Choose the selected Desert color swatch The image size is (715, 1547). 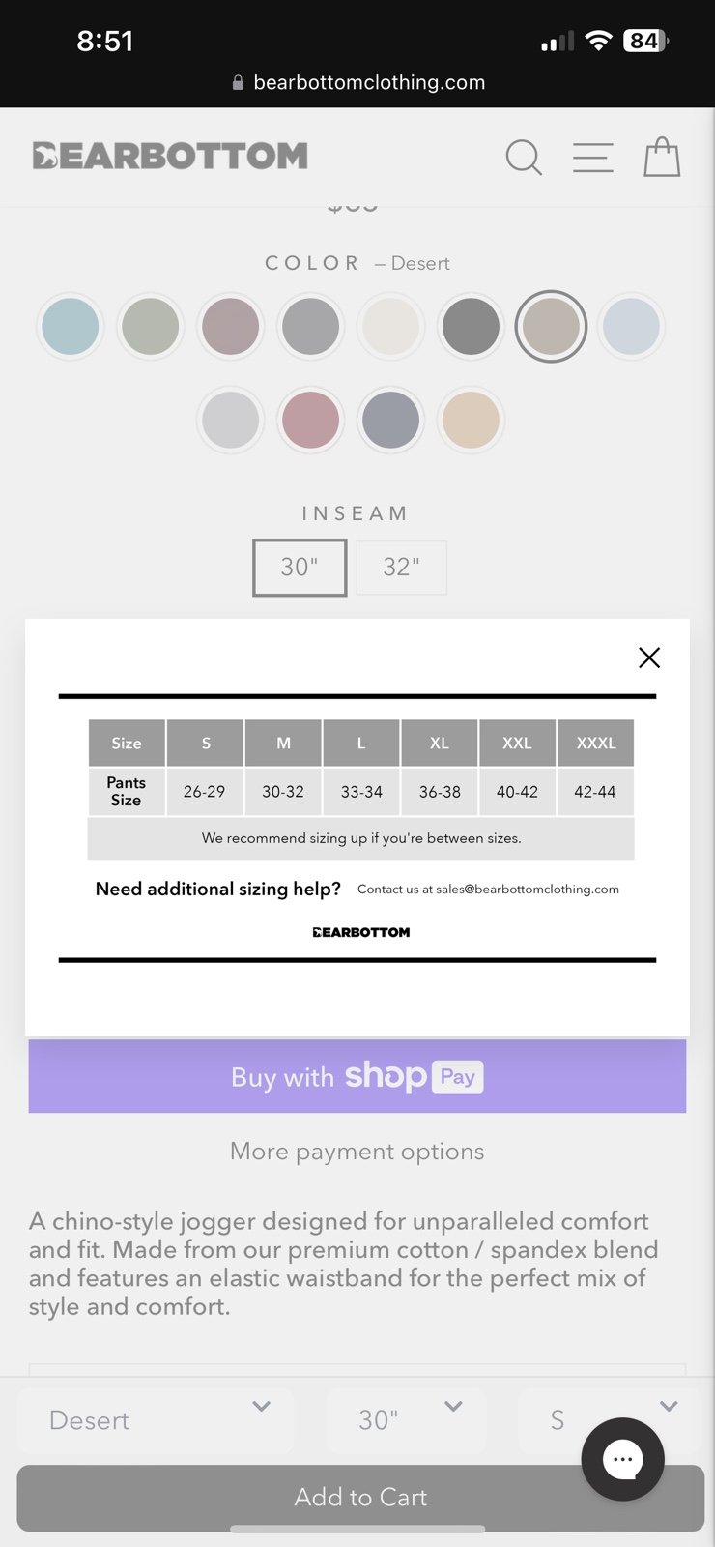point(551,327)
